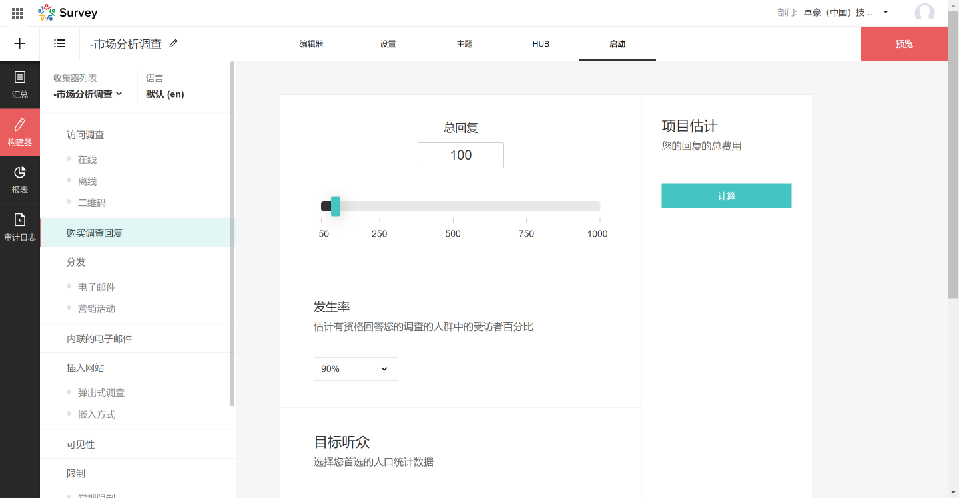Click the 限制 sidebar heading

(x=76, y=474)
